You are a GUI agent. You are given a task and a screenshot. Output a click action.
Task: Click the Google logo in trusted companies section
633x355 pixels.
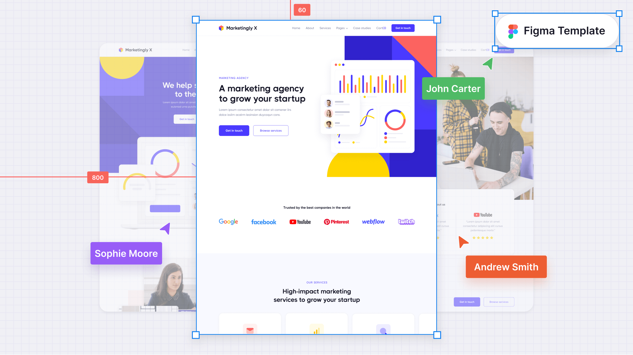point(228,222)
